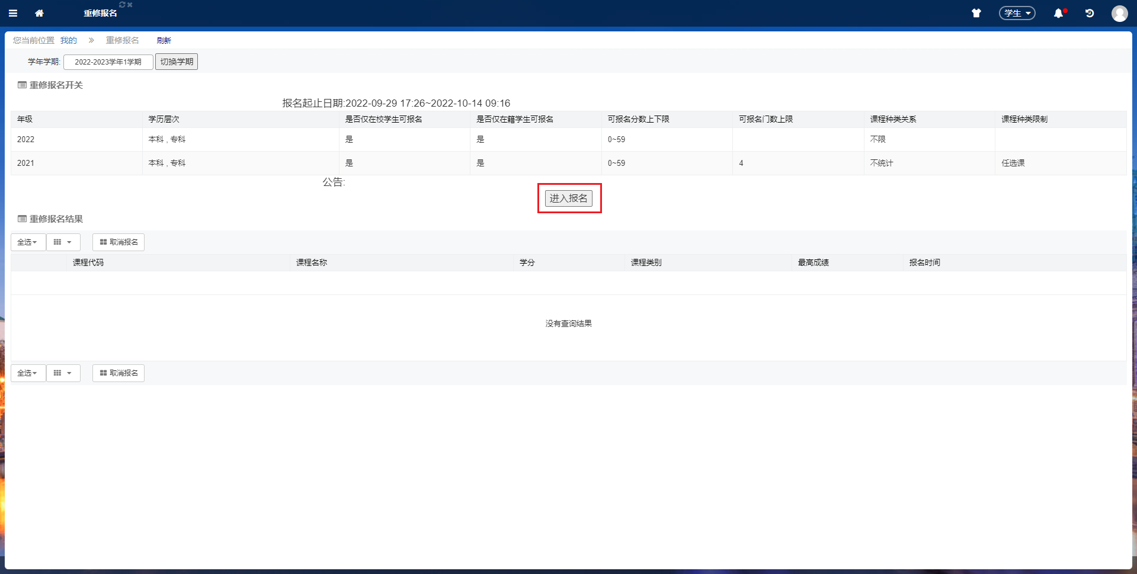Click the top 取消报名 button

pos(118,242)
